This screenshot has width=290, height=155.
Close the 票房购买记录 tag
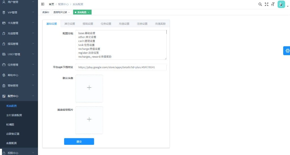click(69, 12)
